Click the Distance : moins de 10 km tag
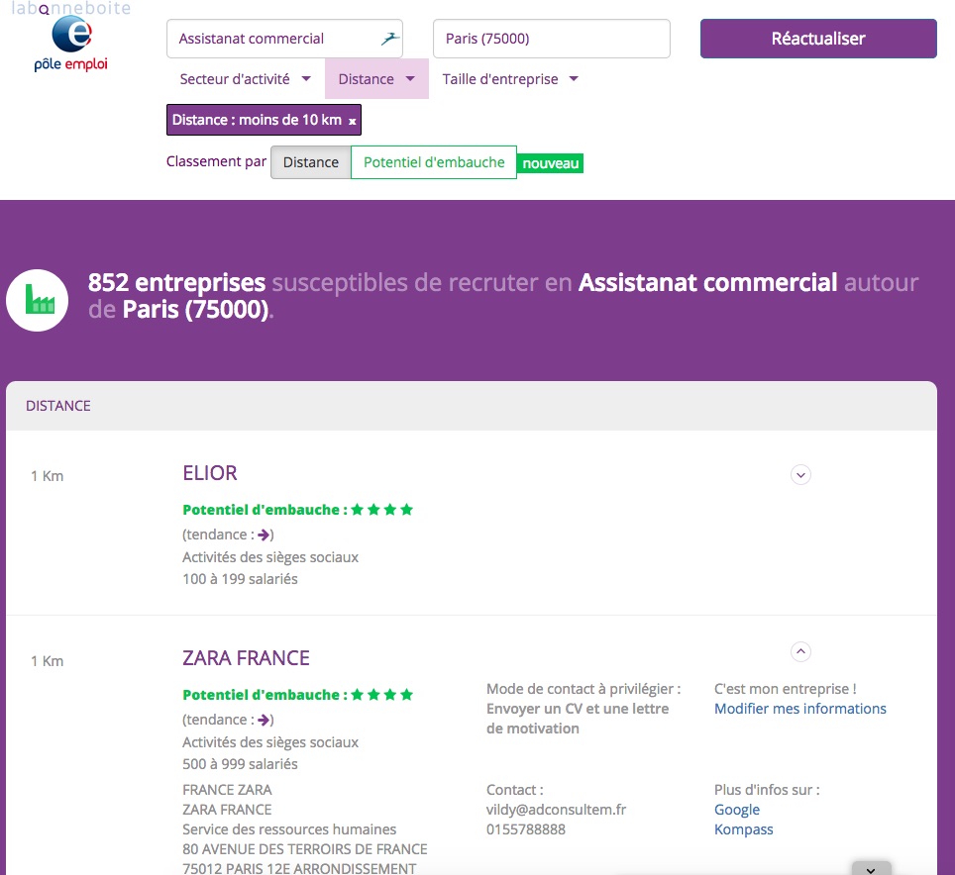 point(264,120)
